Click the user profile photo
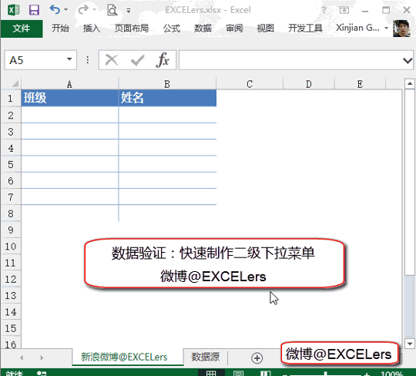Viewport: 416px width, 376px height. tap(401, 29)
